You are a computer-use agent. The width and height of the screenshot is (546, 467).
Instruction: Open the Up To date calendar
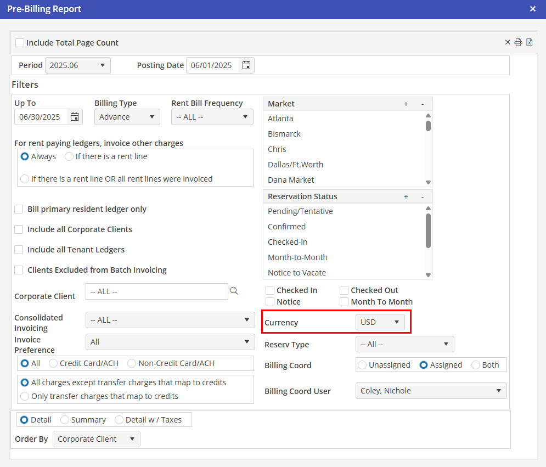pos(75,117)
